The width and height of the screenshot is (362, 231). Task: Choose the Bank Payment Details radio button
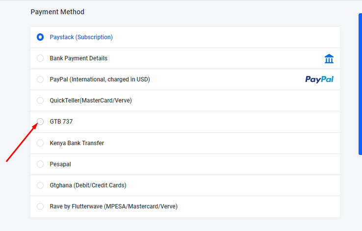[40, 58]
